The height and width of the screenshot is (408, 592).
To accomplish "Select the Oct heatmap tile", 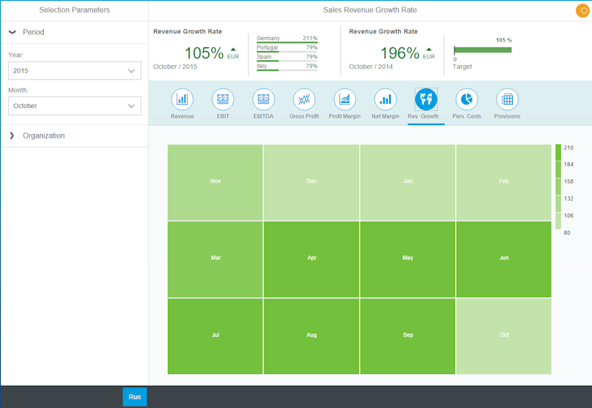I will (504, 335).
